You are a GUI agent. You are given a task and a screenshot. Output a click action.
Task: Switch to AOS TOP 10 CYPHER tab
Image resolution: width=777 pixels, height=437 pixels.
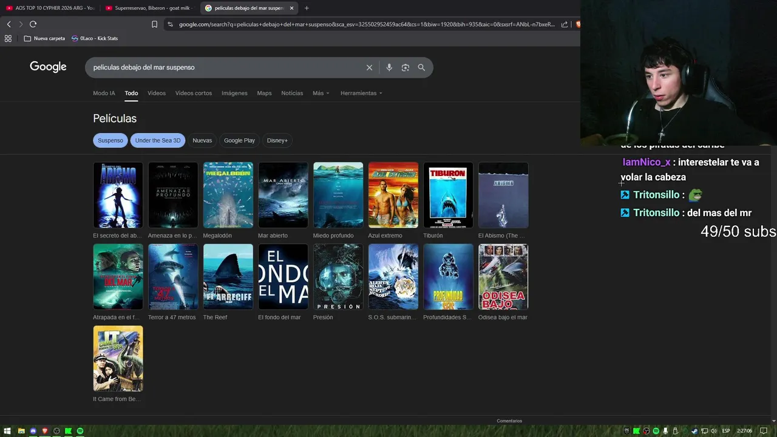(x=50, y=8)
